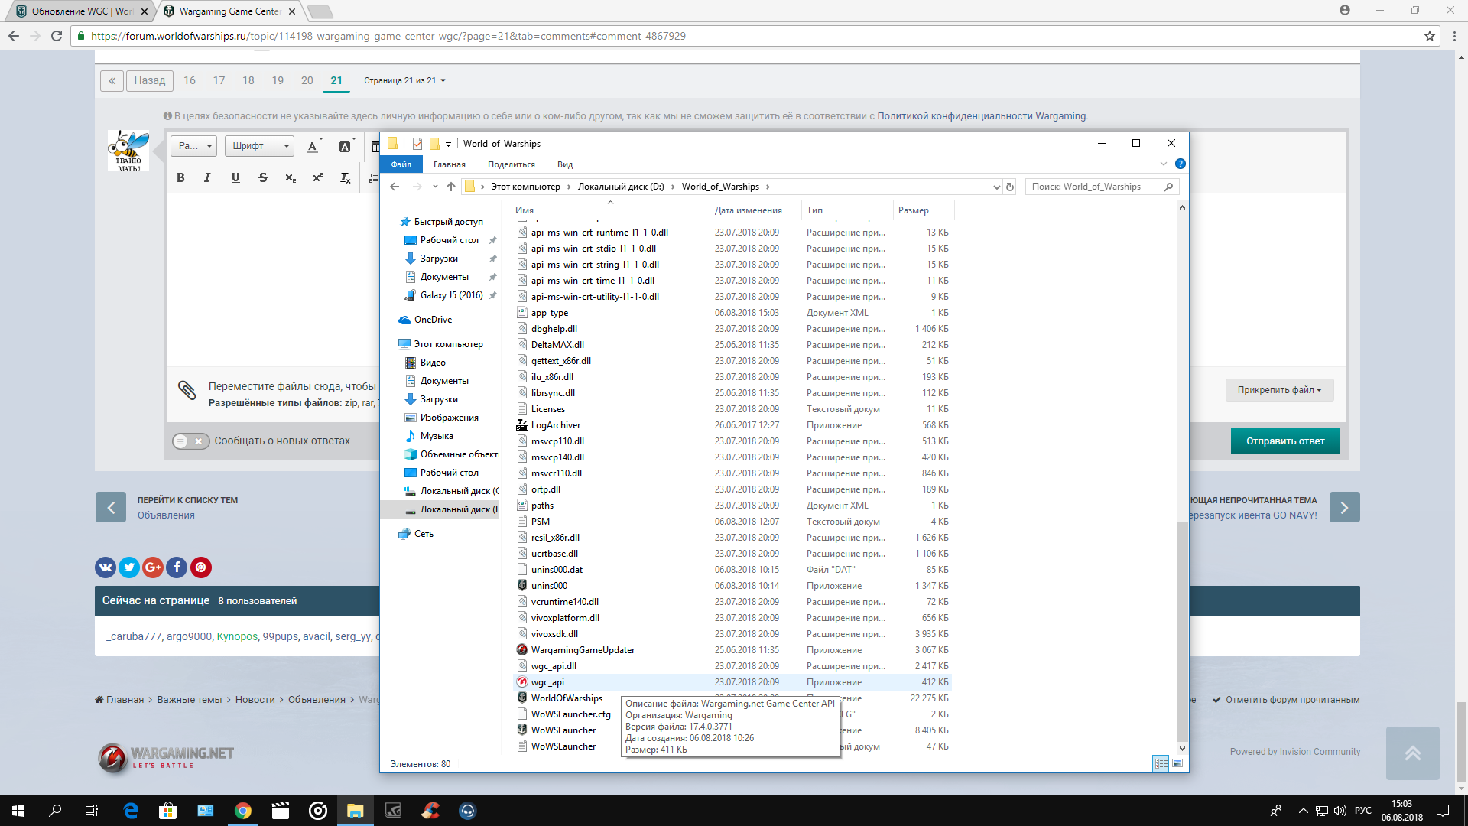The width and height of the screenshot is (1468, 826).
Task: Toggle bold formatting in the editor
Action: 180,177
